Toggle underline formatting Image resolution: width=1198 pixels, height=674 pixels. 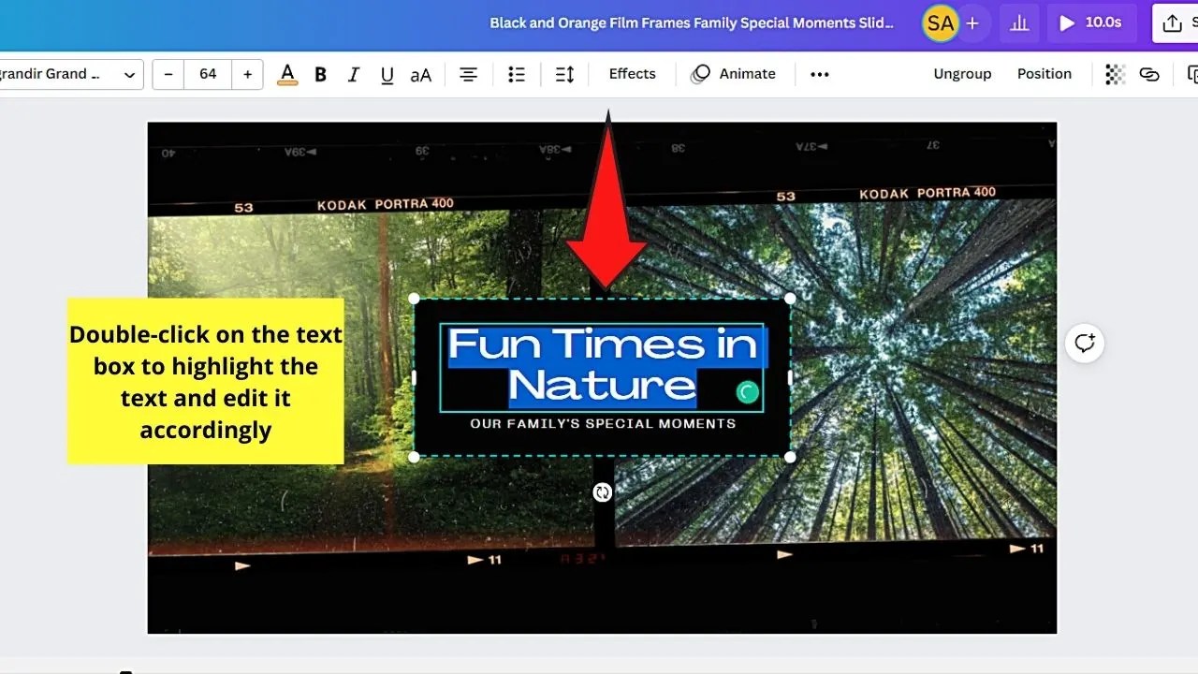(x=387, y=74)
